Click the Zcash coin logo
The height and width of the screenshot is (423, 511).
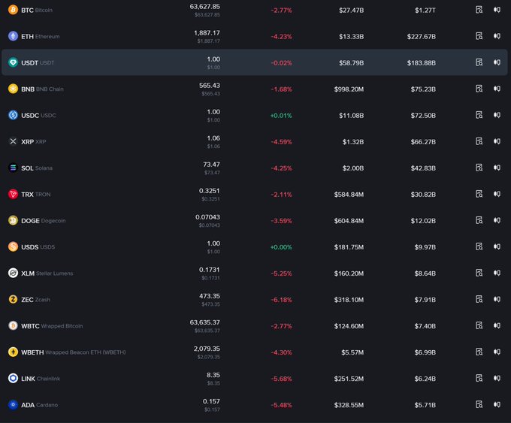[x=13, y=299]
